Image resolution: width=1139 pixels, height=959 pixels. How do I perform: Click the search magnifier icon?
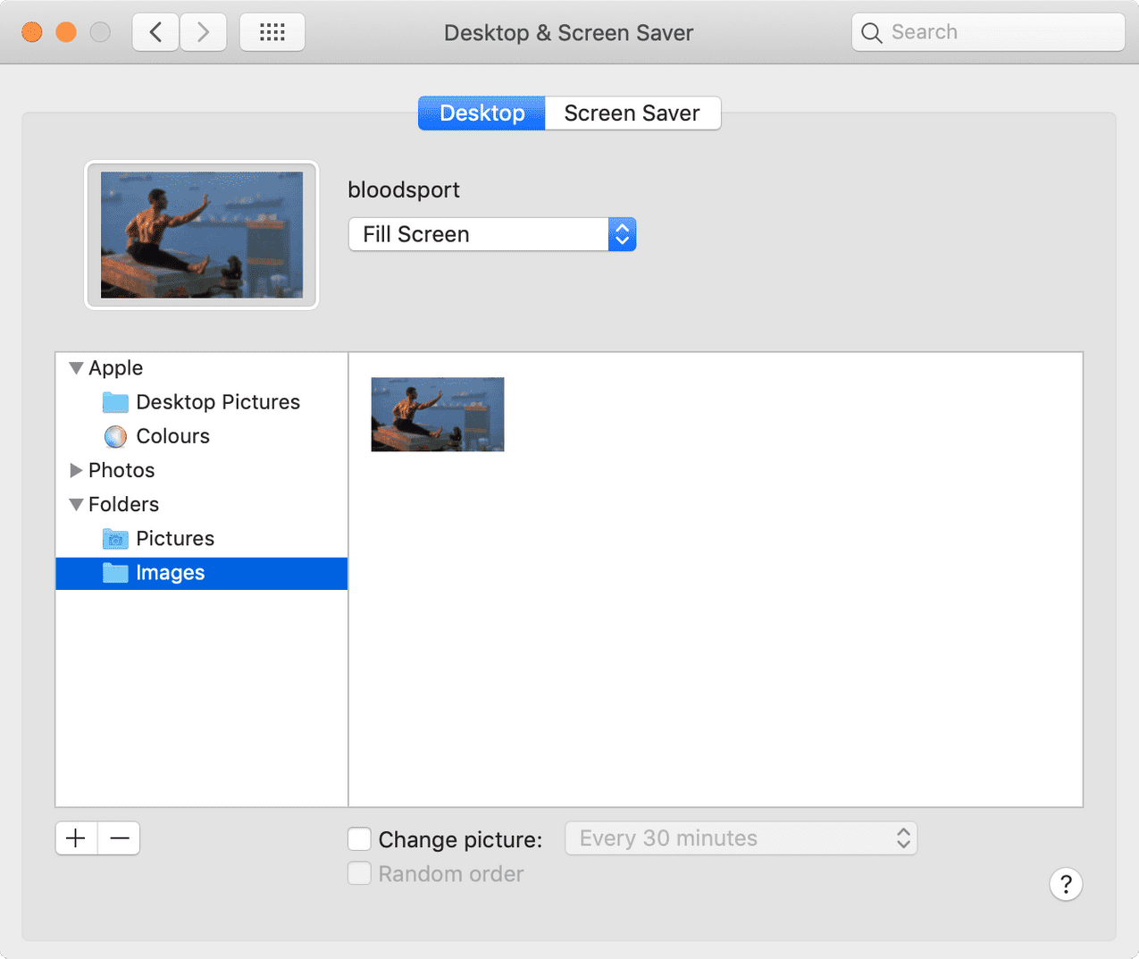pos(871,32)
